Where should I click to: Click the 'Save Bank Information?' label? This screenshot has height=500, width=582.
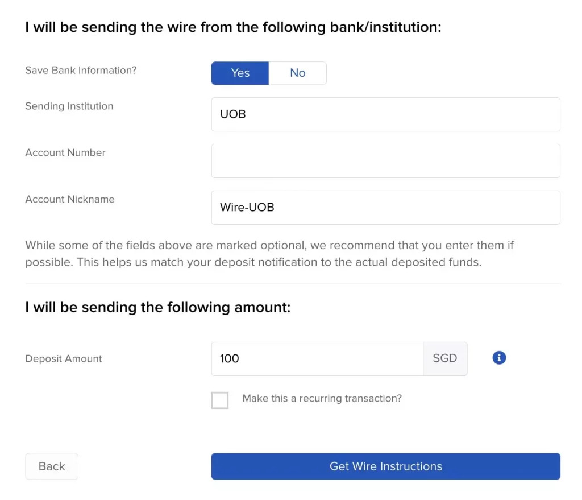[x=80, y=70]
